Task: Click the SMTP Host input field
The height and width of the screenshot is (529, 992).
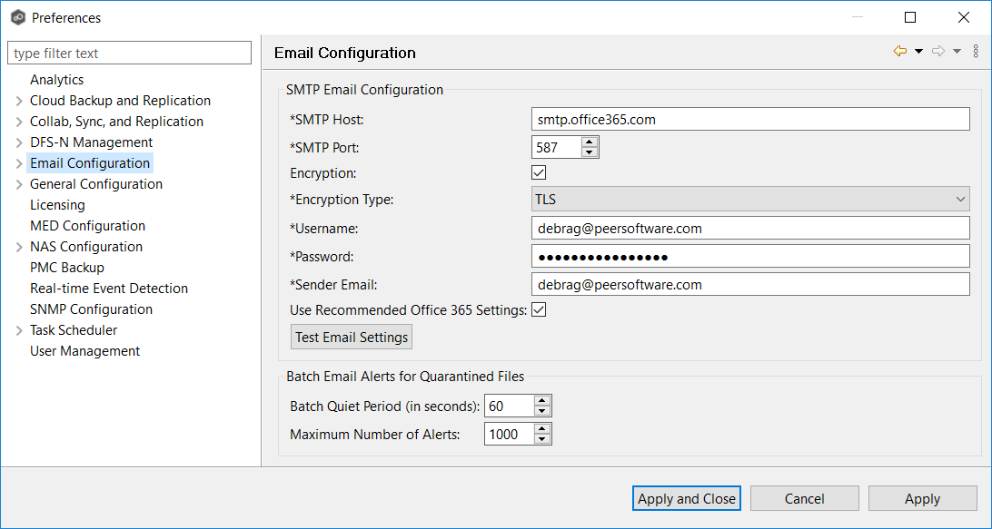Action: coord(750,119)
